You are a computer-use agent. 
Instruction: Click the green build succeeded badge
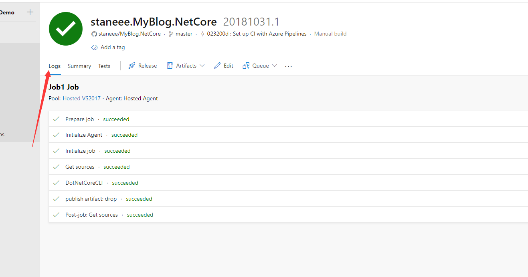point(66,29)
